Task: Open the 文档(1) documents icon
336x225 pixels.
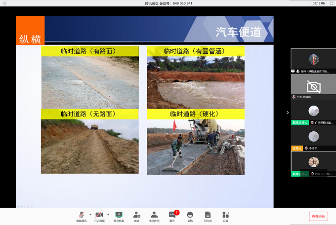Action: pos(208,215)
